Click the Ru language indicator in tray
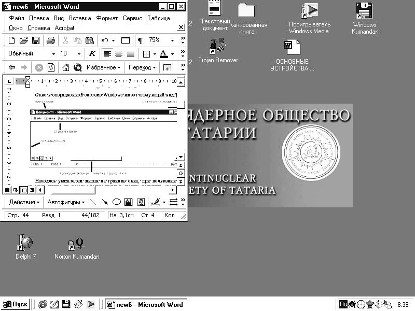This screenshot has height=311, width=415. (343, 304)
